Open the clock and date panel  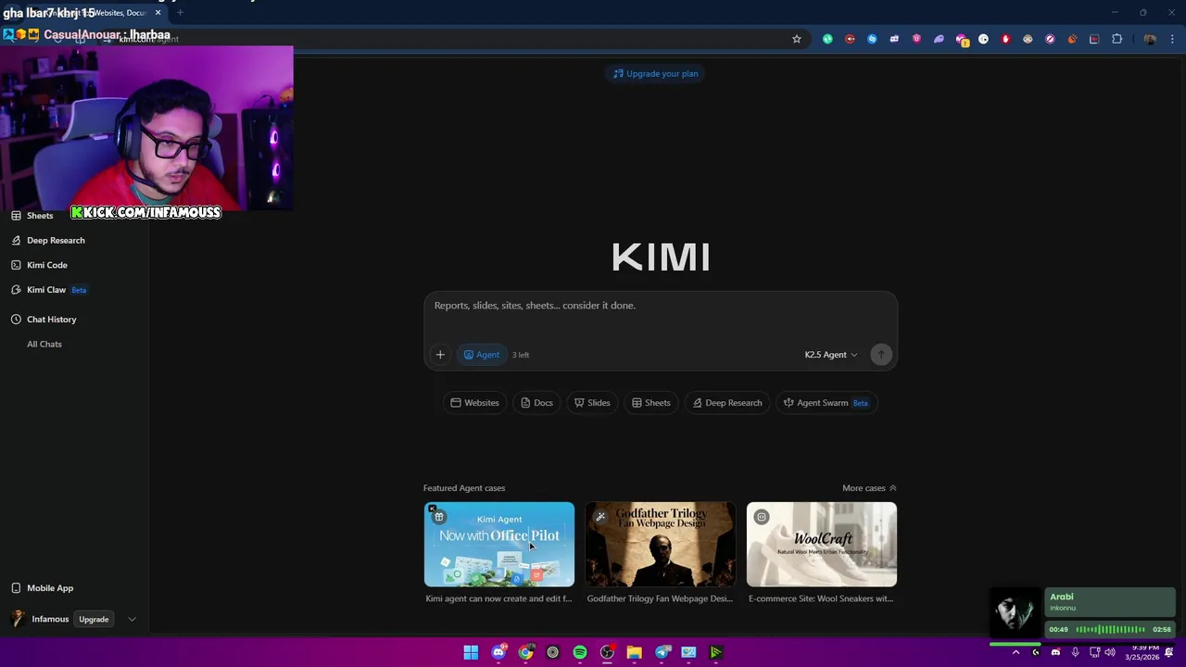coord(1142,652)
